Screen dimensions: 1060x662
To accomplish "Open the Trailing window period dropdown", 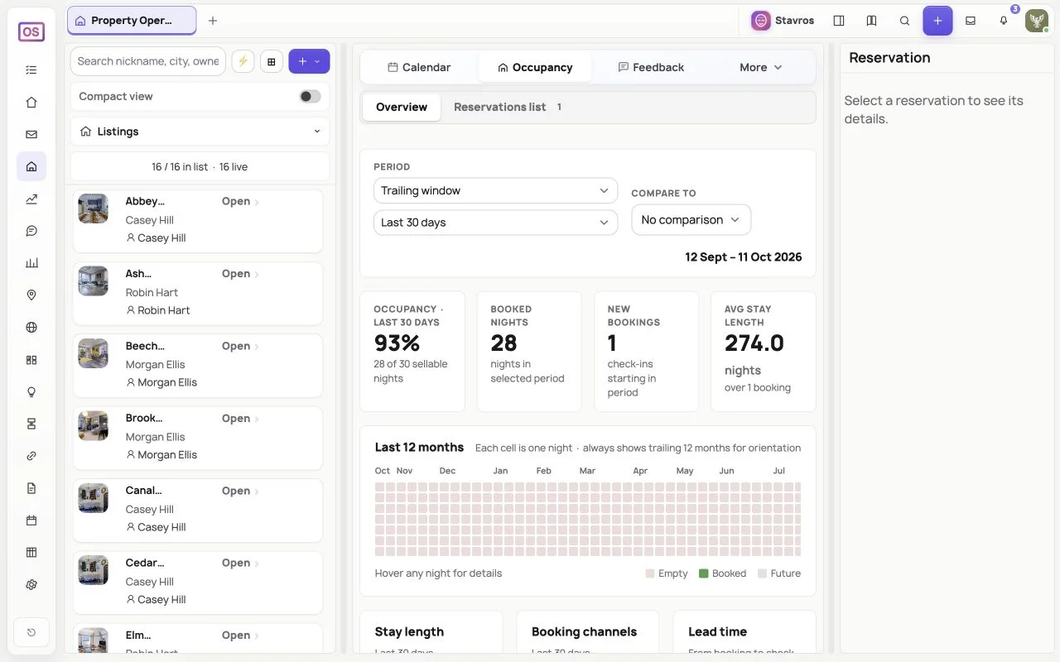I will (495, 190).
